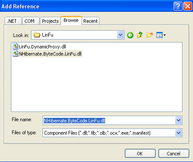
Task: Switch to the .NET tab
Action: coord(13,21)
